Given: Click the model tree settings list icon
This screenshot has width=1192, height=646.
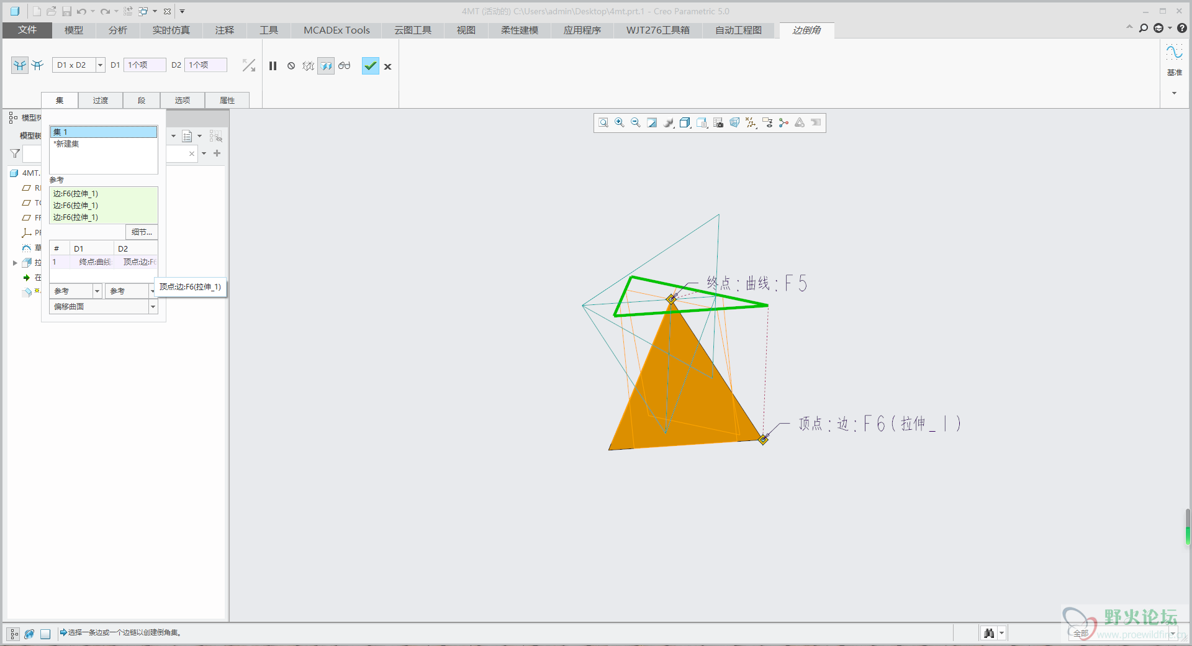Looking at the screenshot, I should (187, 136).
